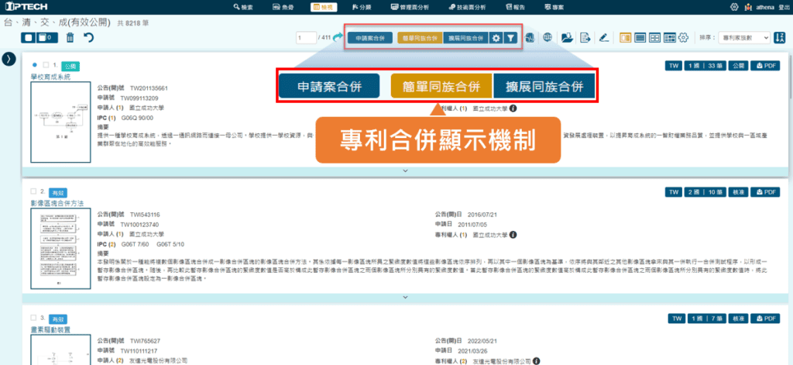The width and height of the screenshot is (793, 365).
Task: Select the checkbox for patent 2
Action: point(33,191)
